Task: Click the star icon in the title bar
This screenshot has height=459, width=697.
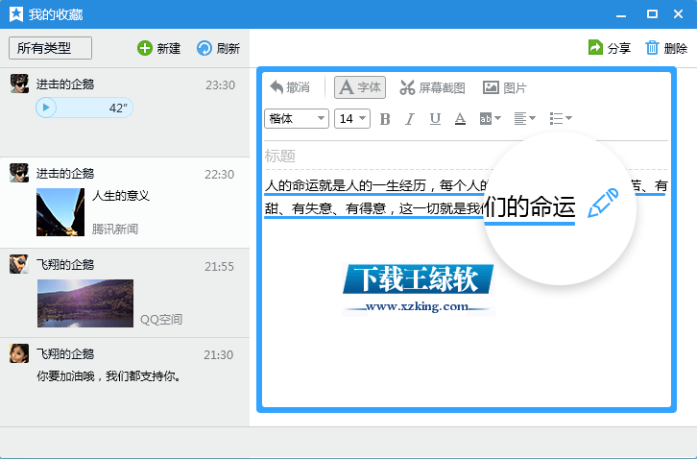Action: (x=16, y=14)
